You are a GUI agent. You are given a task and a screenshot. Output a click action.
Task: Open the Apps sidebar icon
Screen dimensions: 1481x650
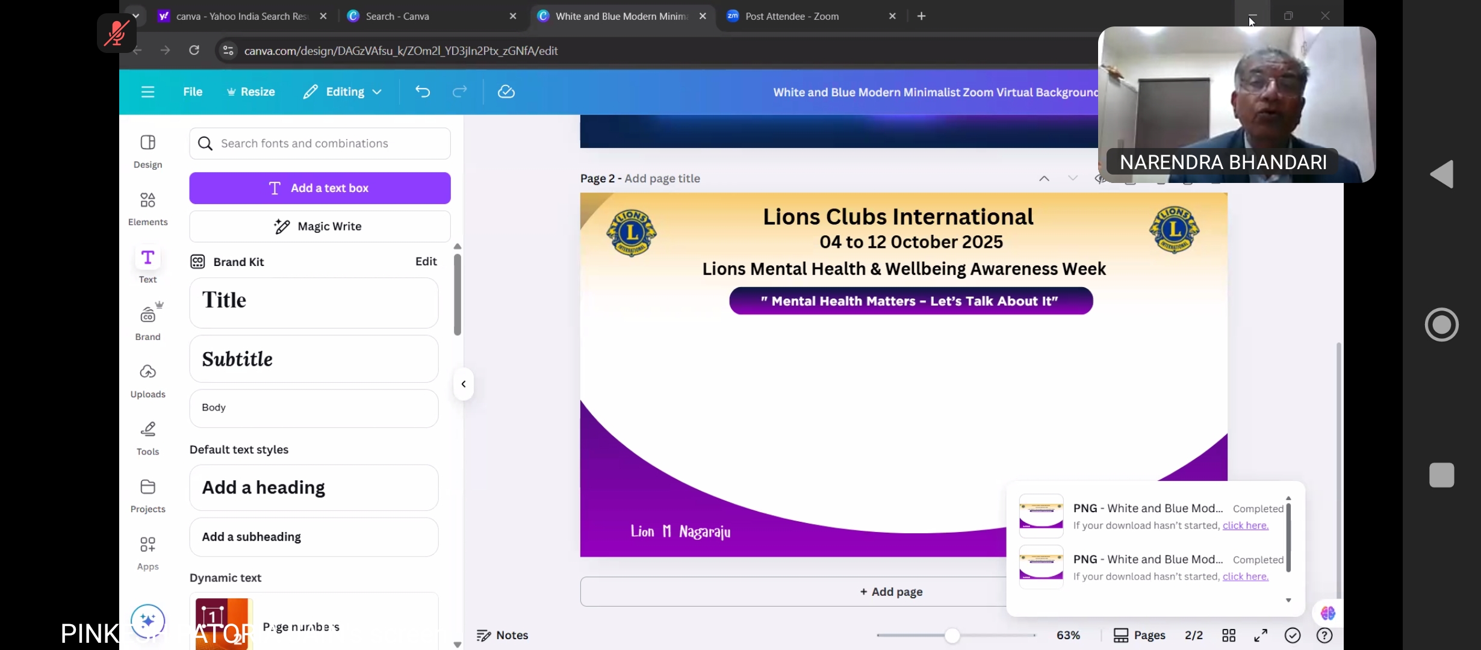pos(147,545)
